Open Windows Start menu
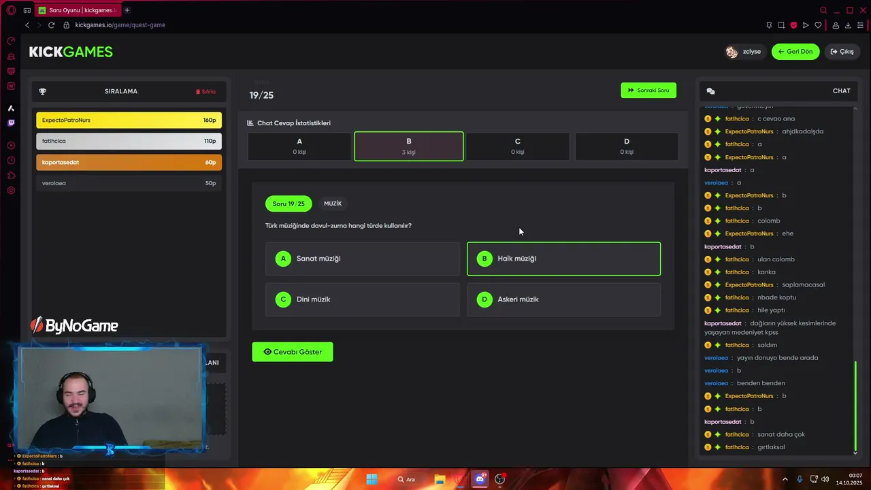 (372, 479)
